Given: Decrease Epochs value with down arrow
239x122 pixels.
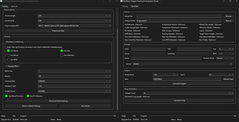Looking at the screenshot, I should (x=110, y=76).
